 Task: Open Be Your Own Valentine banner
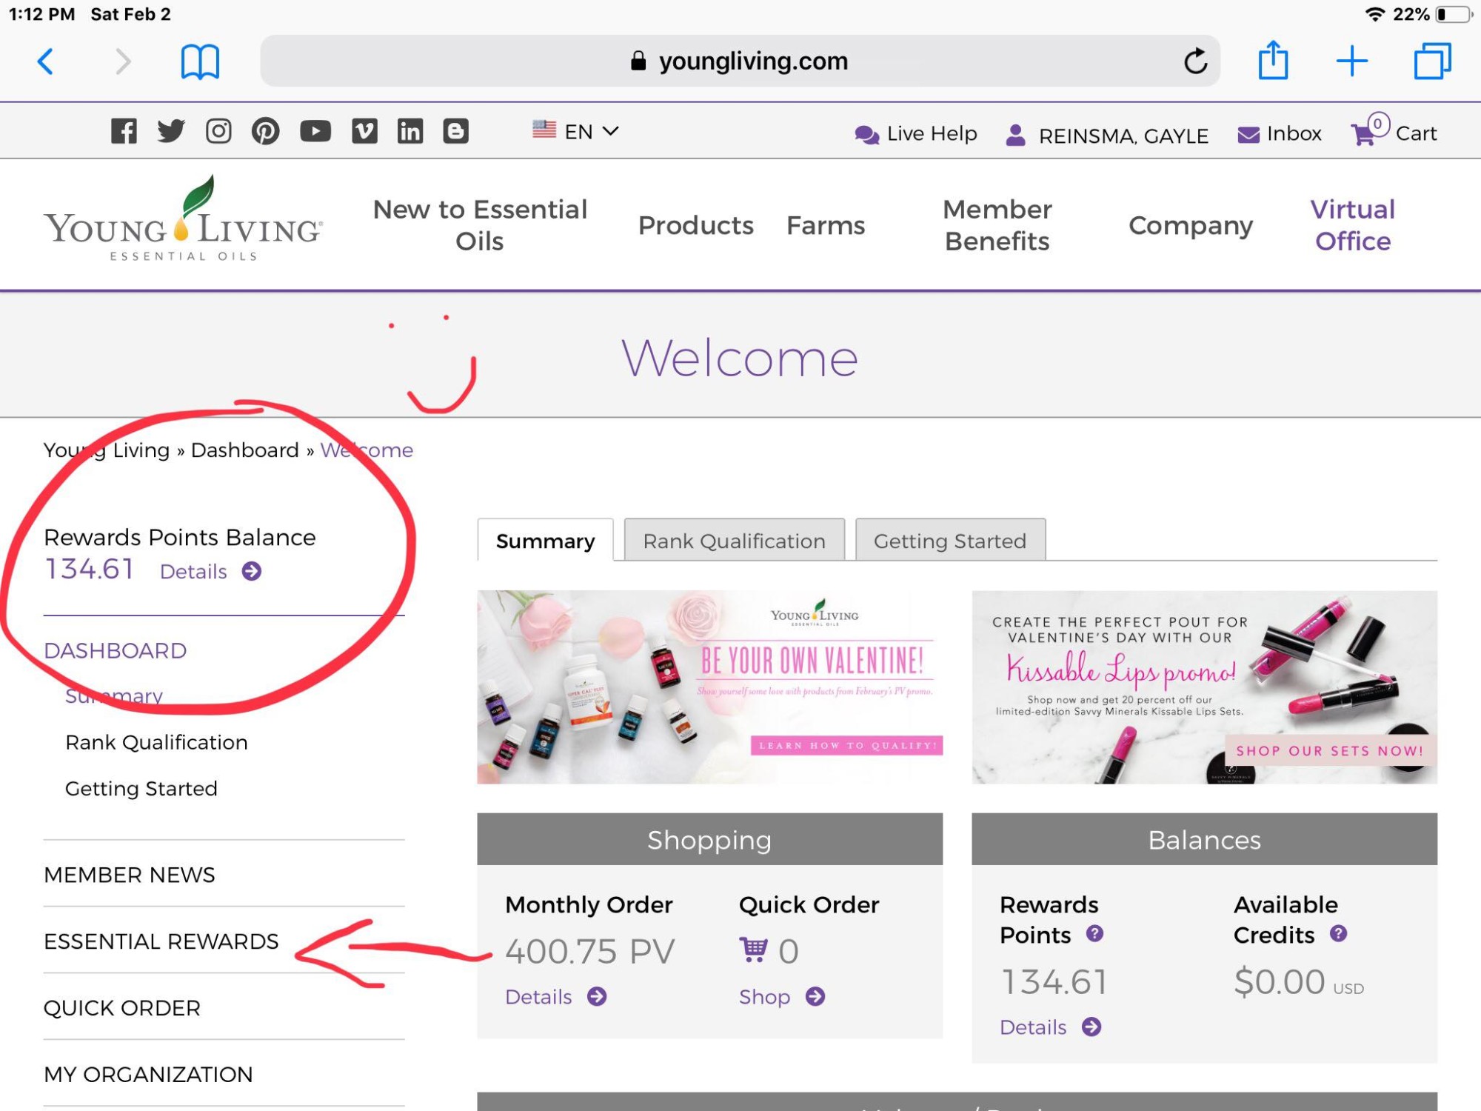tap(709, 687)
